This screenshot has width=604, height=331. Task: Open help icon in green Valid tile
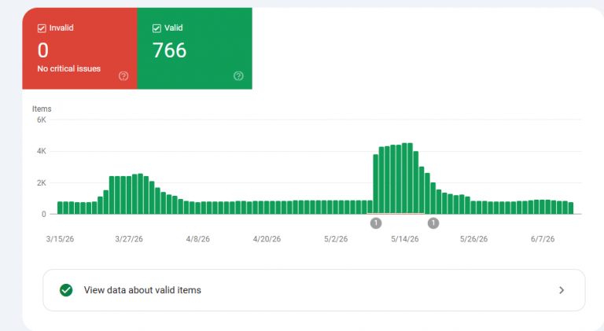238,75
